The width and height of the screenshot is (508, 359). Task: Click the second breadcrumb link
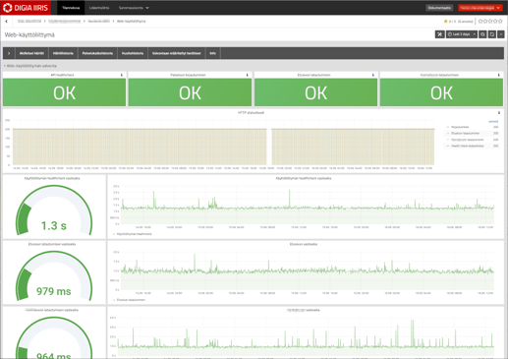(x=64, y=22)
